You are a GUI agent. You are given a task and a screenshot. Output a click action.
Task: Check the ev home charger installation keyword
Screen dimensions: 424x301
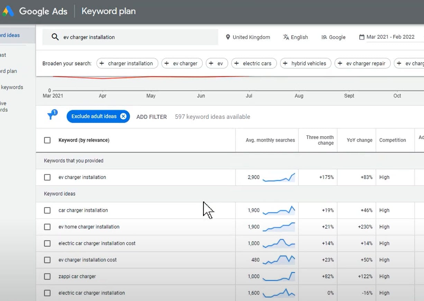click(x=47, y=227)
